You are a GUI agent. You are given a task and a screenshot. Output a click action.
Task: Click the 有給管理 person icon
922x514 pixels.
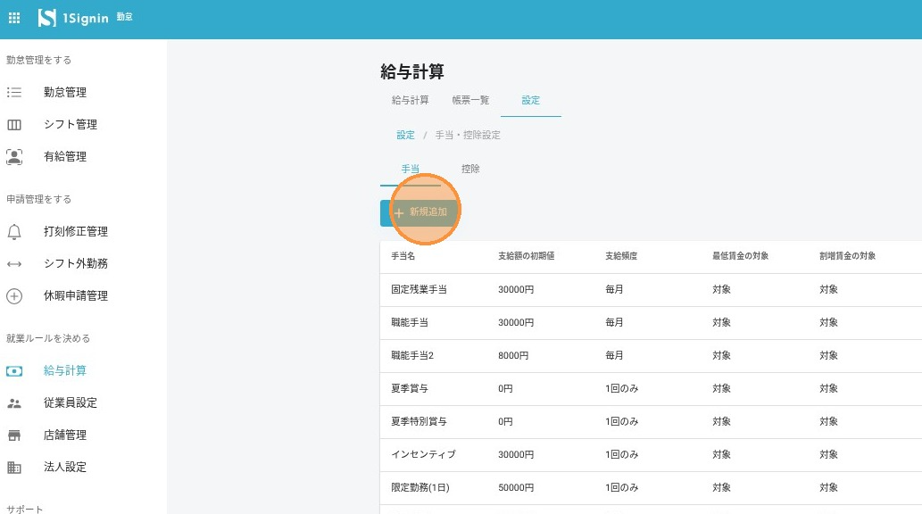14,156
